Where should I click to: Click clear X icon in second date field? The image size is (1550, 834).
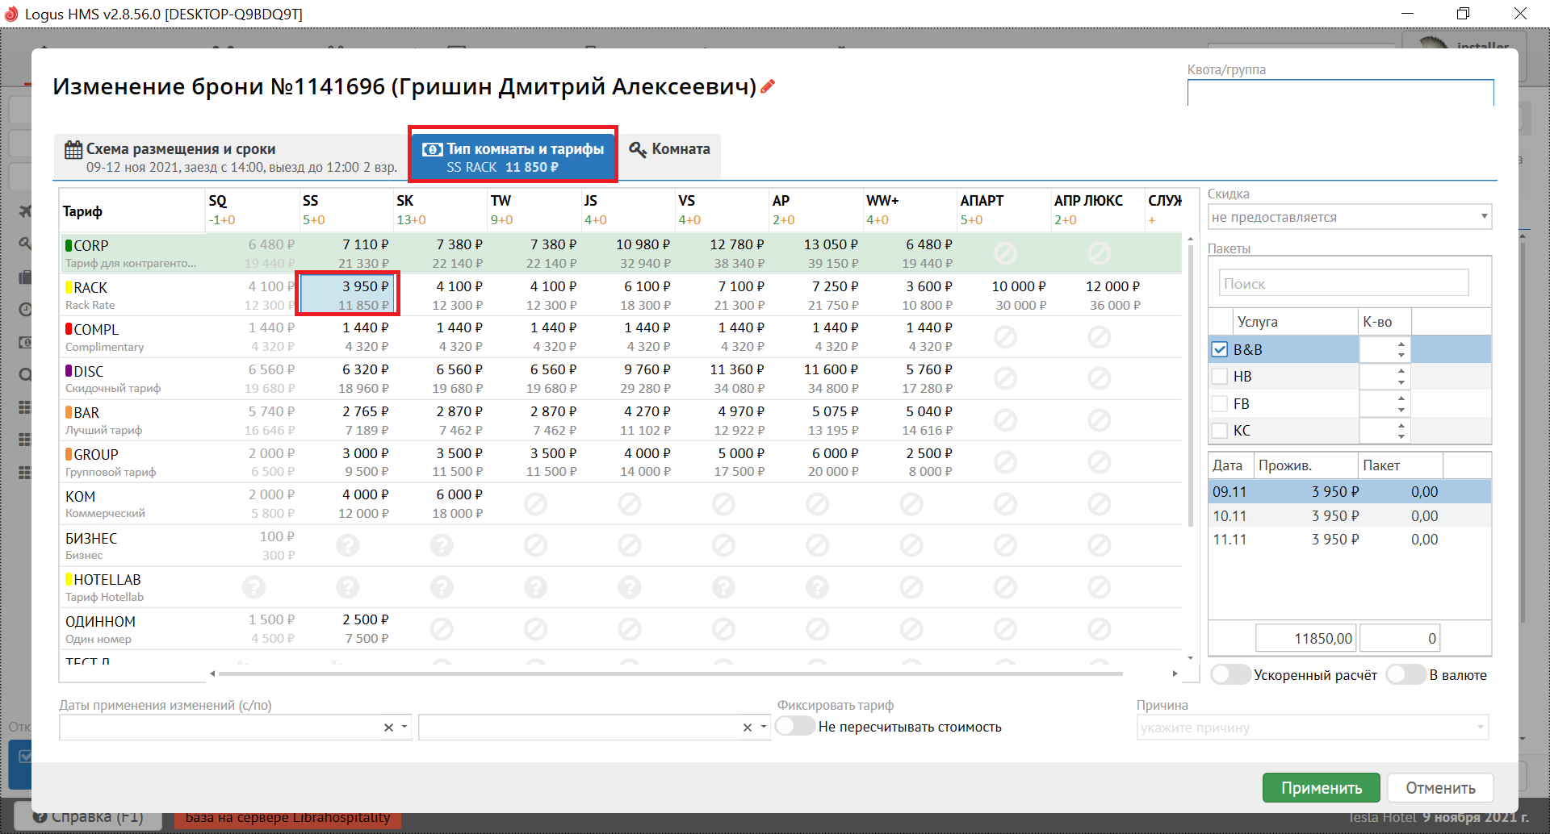[748, 728]
